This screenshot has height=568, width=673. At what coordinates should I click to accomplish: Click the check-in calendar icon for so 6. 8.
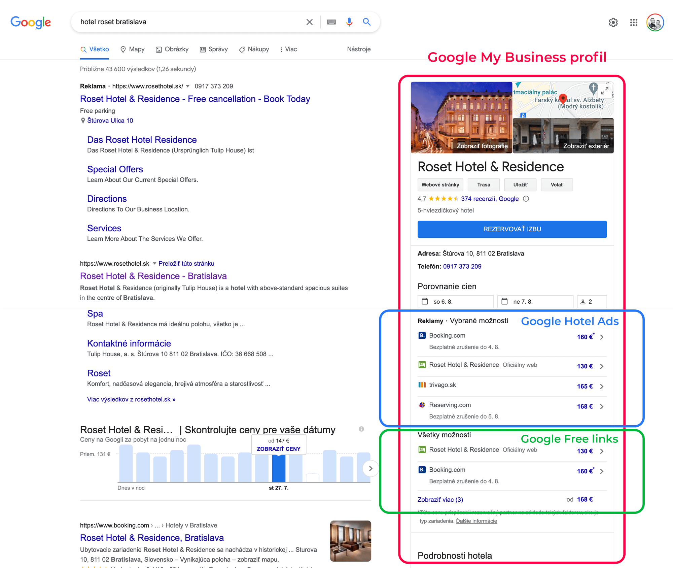pyautogui.click(x=425, y=301)
